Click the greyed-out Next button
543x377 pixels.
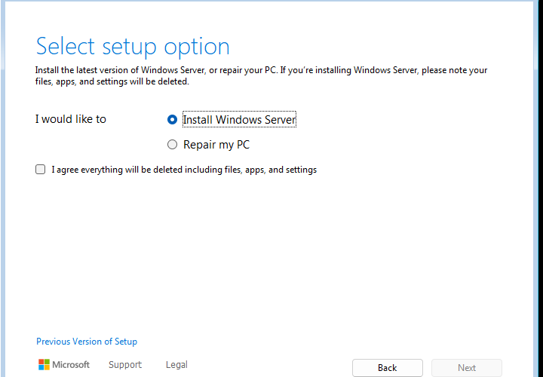(x=467, y=368)
